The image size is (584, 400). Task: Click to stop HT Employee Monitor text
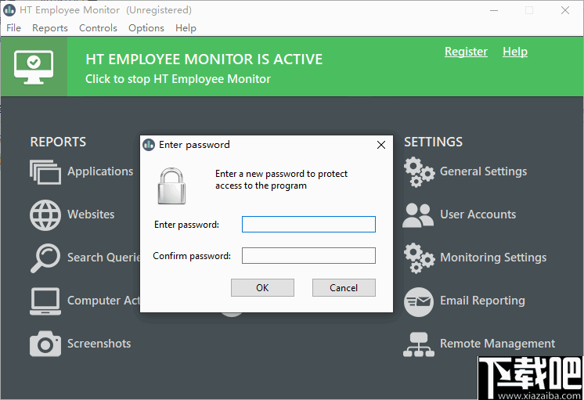coord(178,79)
